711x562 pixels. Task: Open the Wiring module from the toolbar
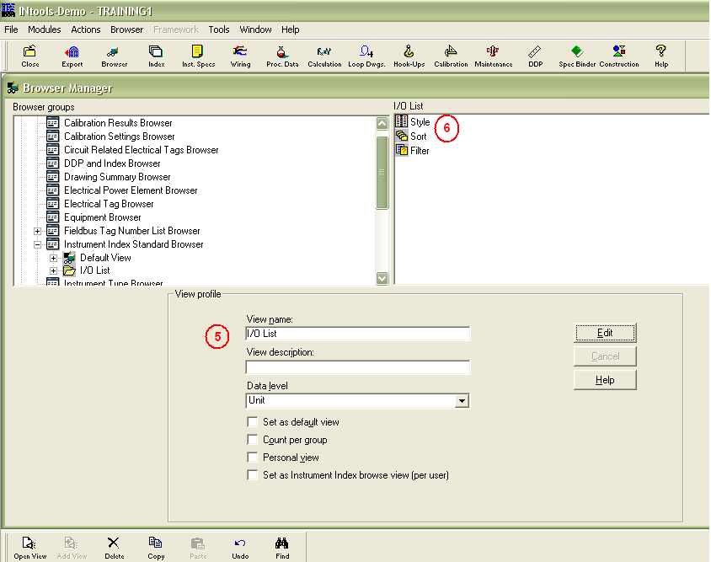click(x=240, y=56)
